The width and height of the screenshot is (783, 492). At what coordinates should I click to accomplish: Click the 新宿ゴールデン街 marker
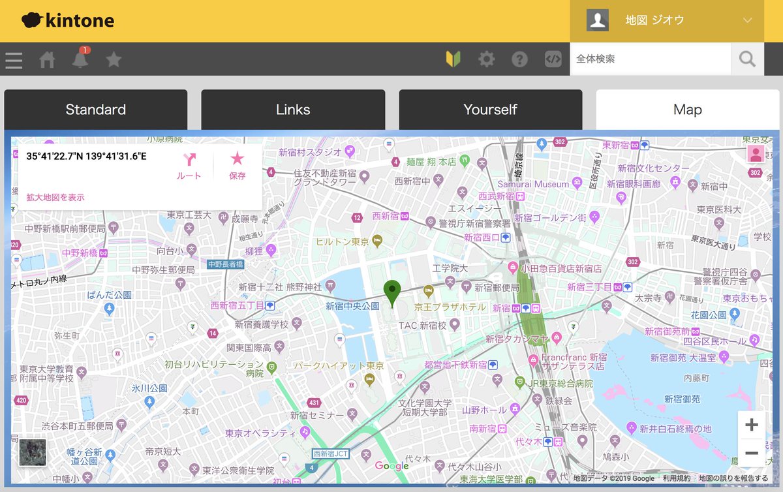tap(594, 215)
